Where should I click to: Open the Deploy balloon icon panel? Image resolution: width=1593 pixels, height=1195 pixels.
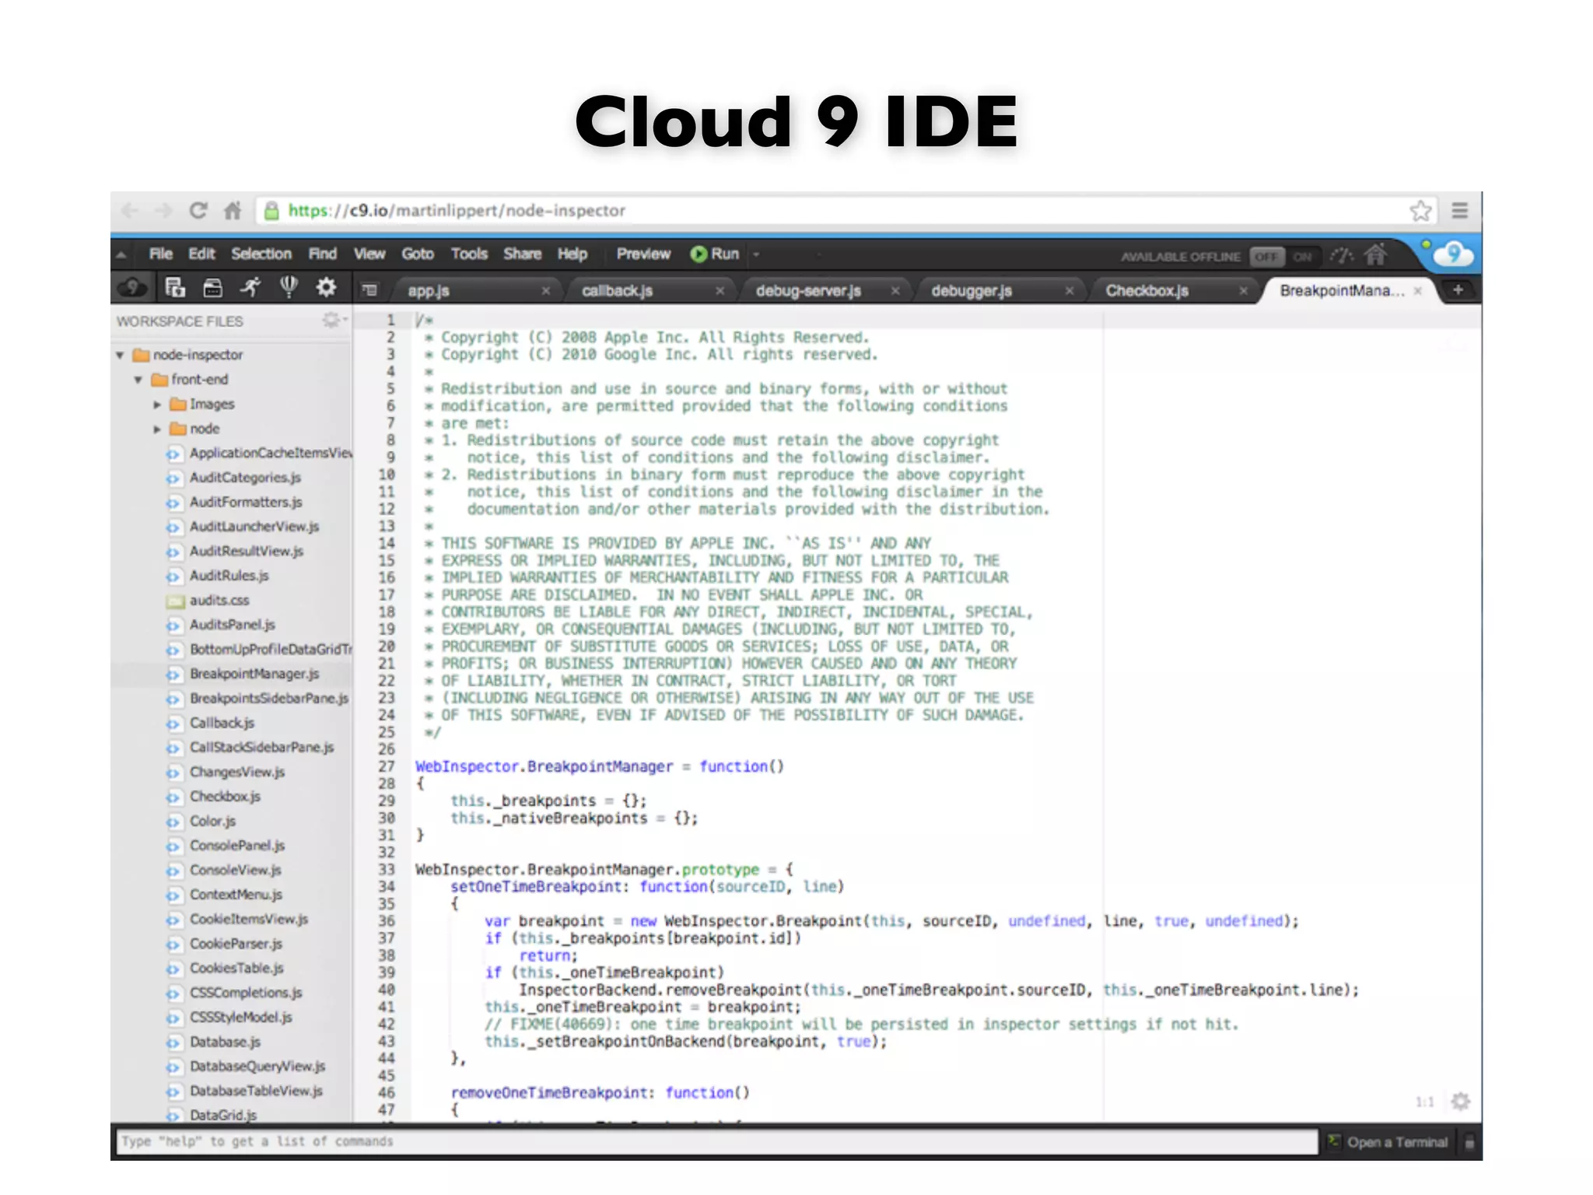click(289, 287)
